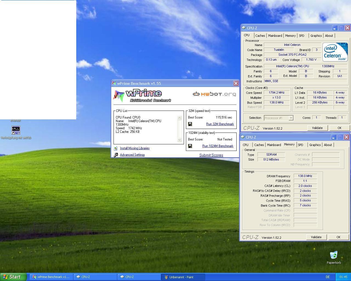Click Validate in lower CPU-Z memory window

pyautogui.click(x=316, y=237)
